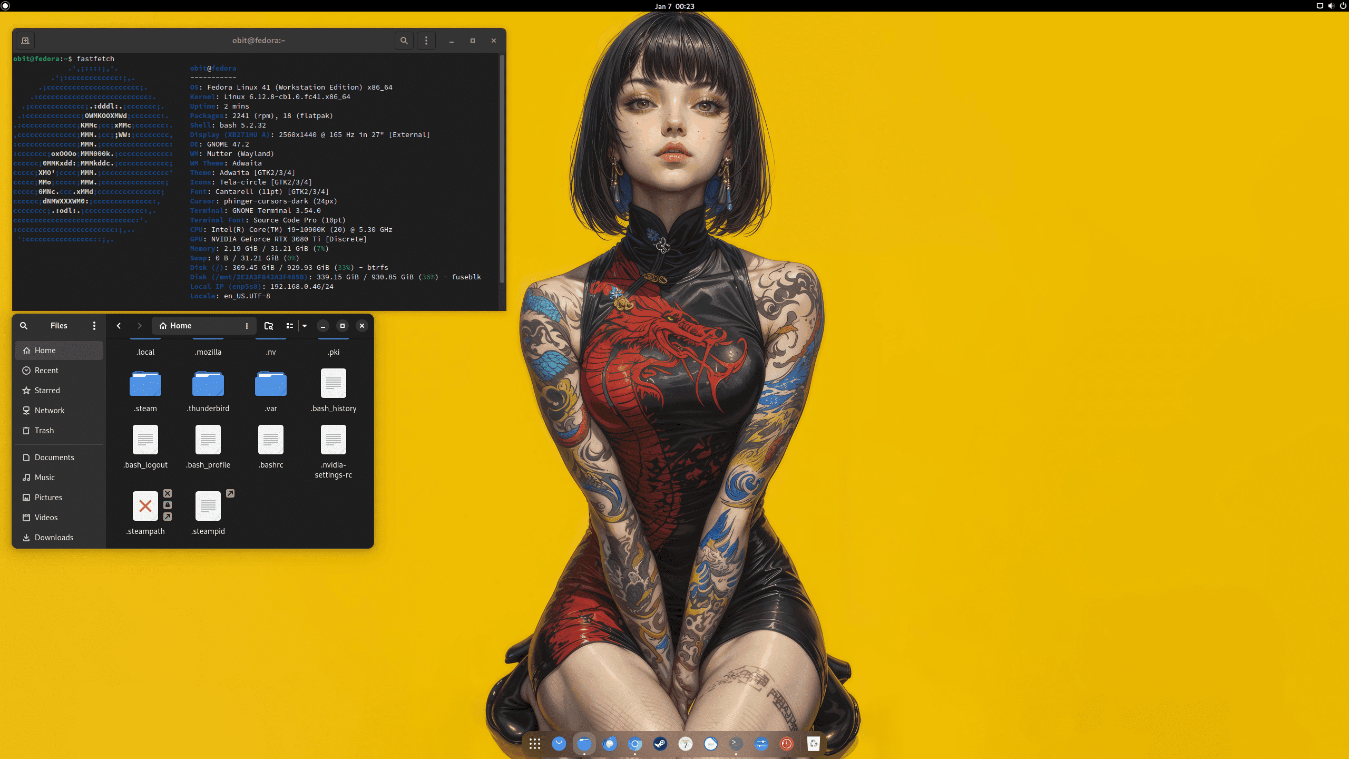1349x759 pixels.
Task: Open terminal hamburger menu
Action: point(426,41)
